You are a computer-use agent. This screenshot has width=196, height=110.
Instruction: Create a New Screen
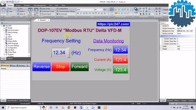30,12
